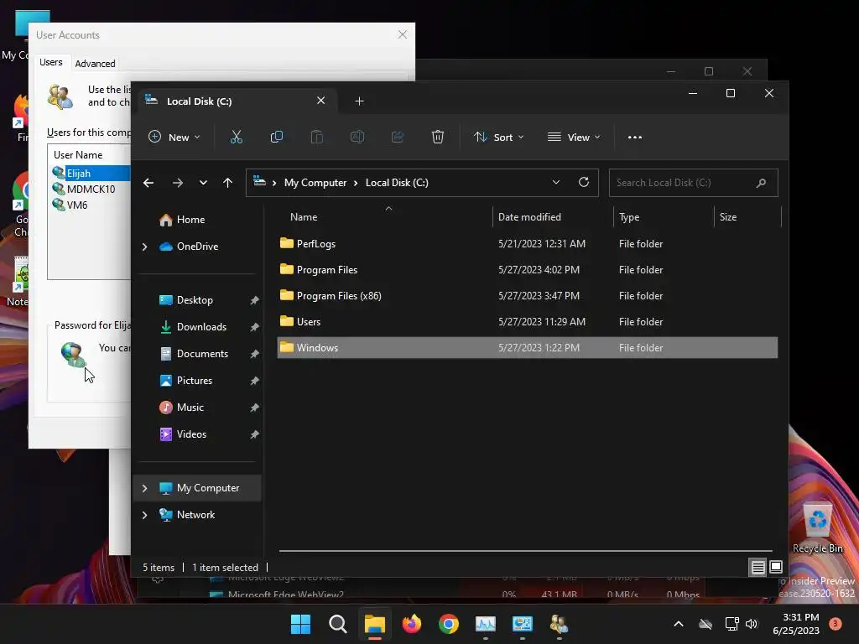Open the Sort dropdown menu
This screenshot has height=644, width=859.
click(499, 138)
